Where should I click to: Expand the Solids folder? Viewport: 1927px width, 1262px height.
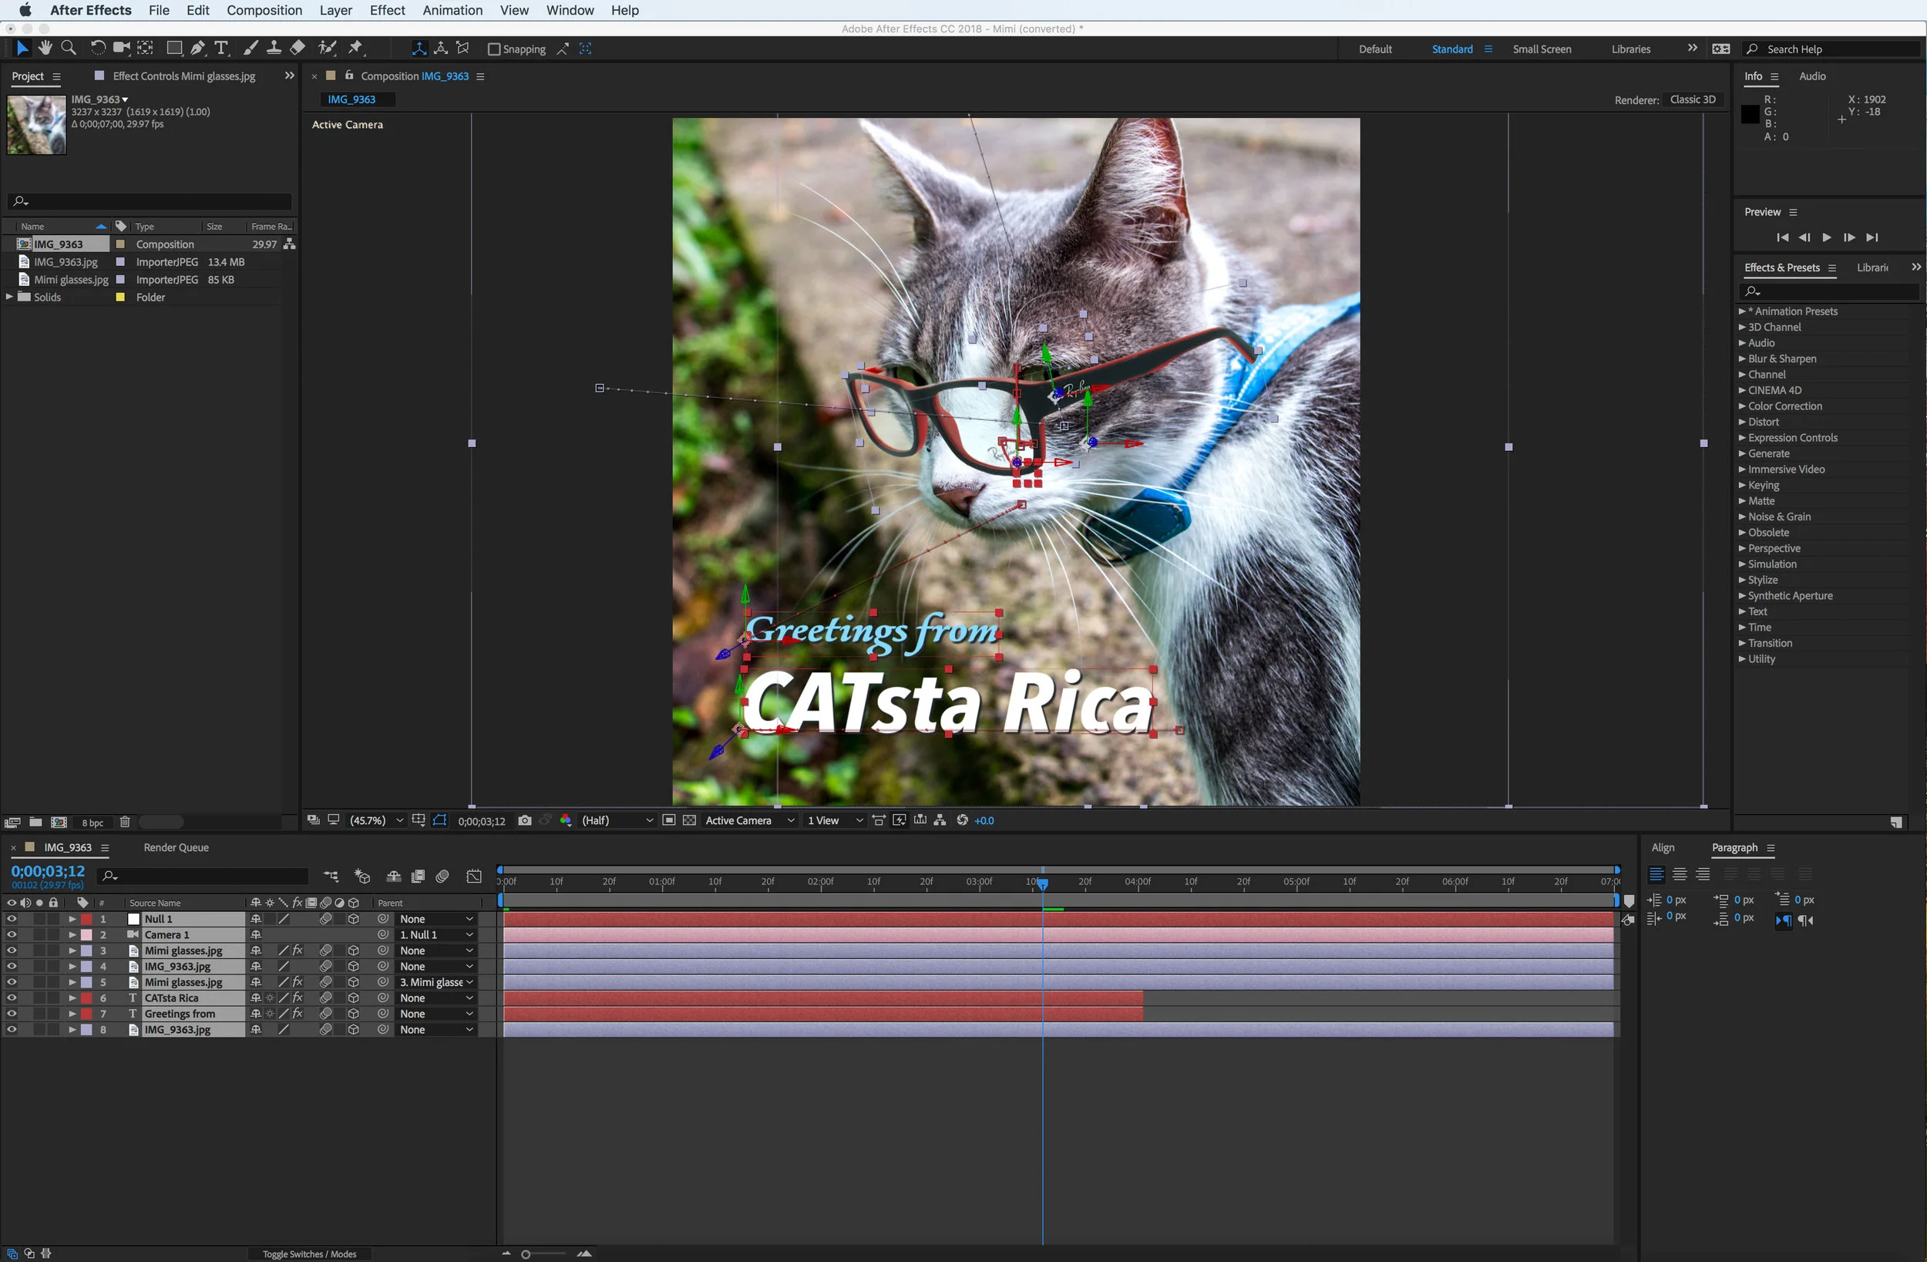pyautogui.click(x=10, y=298)
